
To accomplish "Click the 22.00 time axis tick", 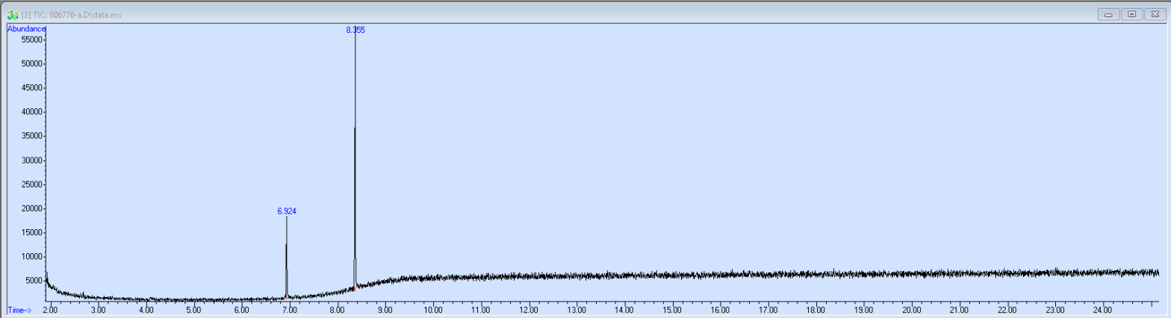I will pos(1006,309).
